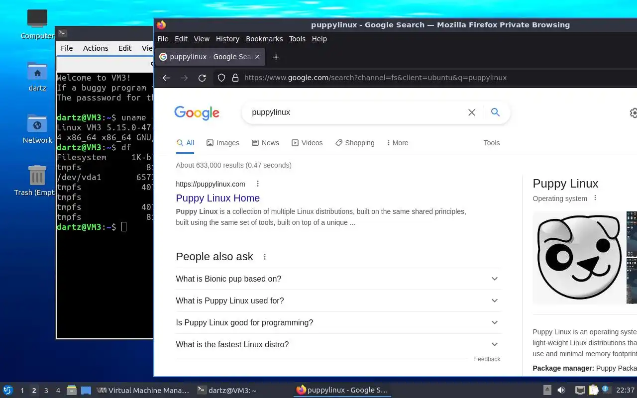Expand 'Is Puppy Linux good for programming?'
The image size is (637, 398).
click(338, 322)
